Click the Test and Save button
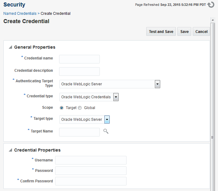Image resolution: width=218 pixels, height=191 pixels. [x=161, y=32]
